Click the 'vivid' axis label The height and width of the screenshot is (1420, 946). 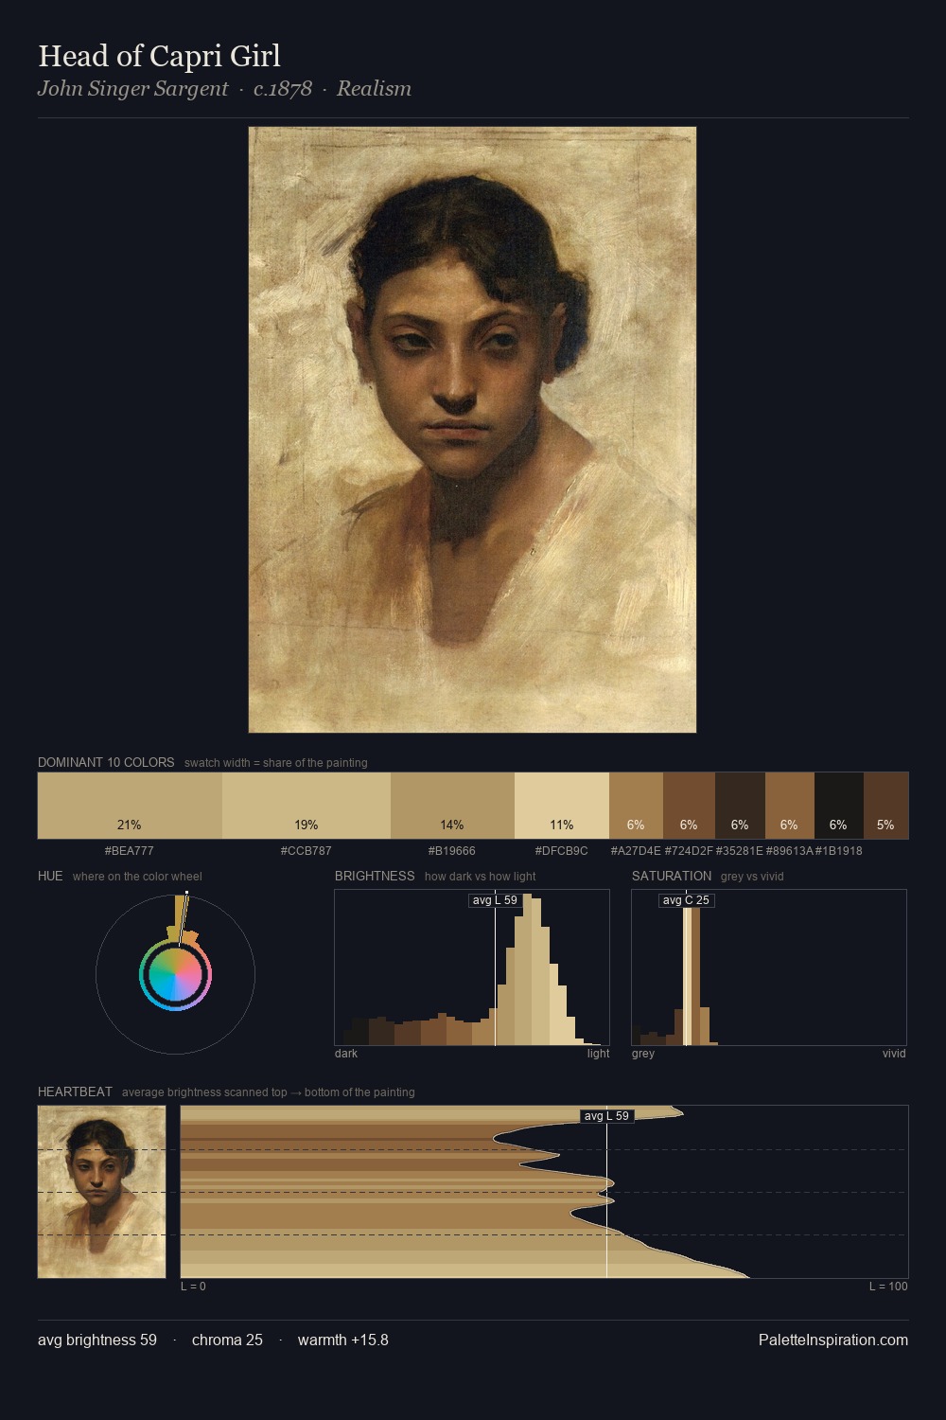coord(894,1054)
